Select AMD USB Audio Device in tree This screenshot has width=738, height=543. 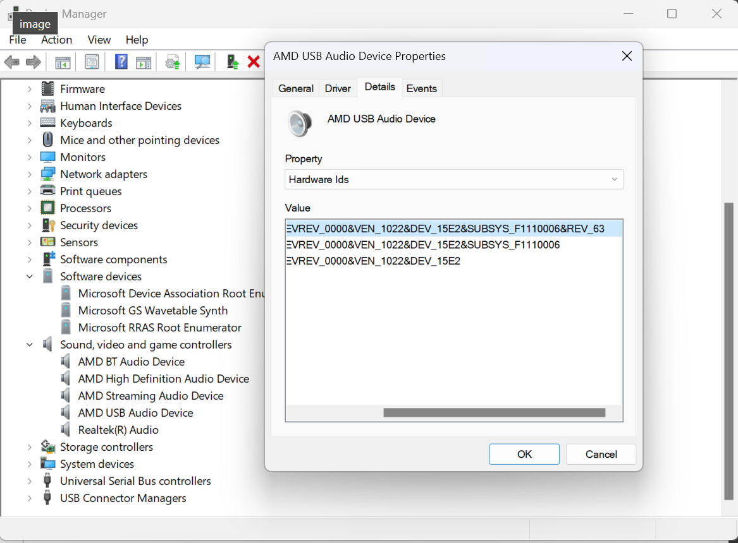click(x=135, y=412)
